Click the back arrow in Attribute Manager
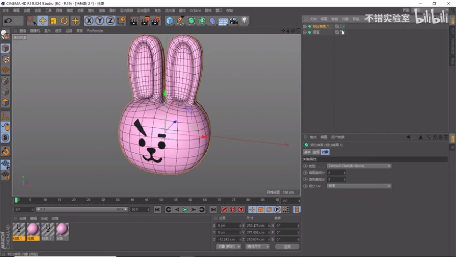The height and width of the screenshot is (257, 456). click(408, 137)
